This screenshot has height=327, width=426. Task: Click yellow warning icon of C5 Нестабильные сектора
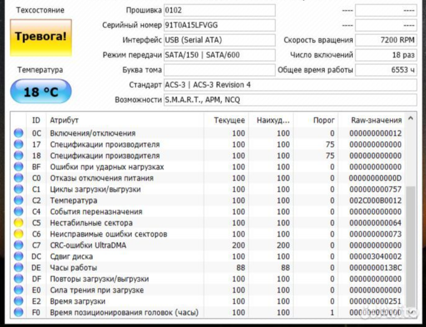(18, 223)
